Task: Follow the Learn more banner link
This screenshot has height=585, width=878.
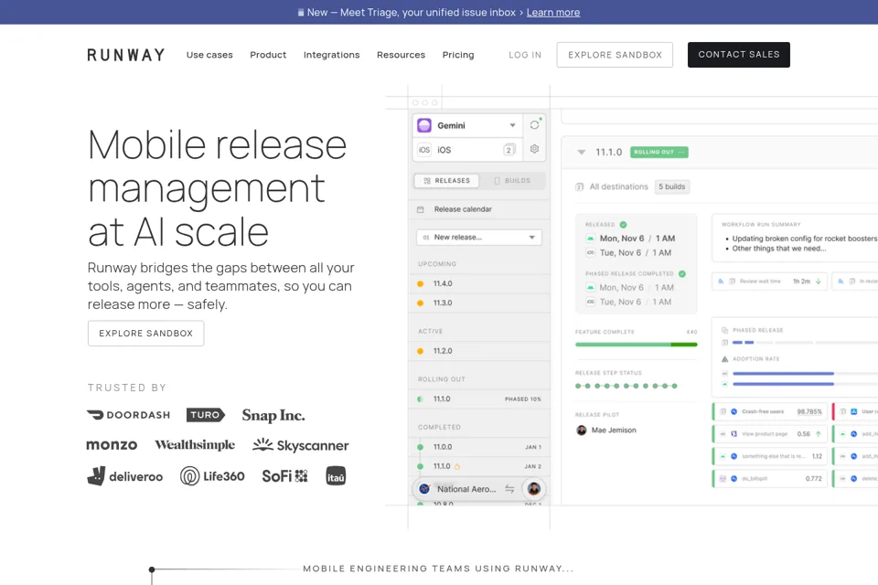Action: click(x=553, y=12)
